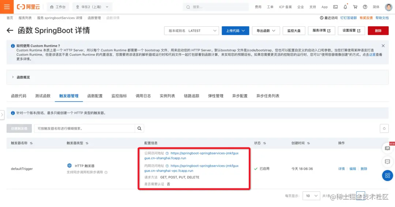This screenshot has width=395, height=207.
Task: Go back with the arrow beside the SpringBoot function title
Action: (x=10, y=30)
